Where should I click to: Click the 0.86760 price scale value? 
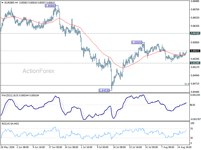(x=195, y=9)
